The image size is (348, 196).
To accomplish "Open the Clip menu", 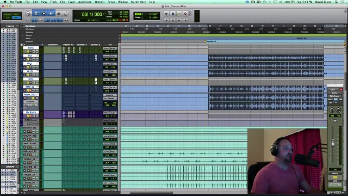I will [x=63, y=2].
